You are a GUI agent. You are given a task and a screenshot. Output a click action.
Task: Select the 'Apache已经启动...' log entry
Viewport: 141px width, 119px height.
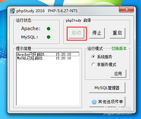48,54
